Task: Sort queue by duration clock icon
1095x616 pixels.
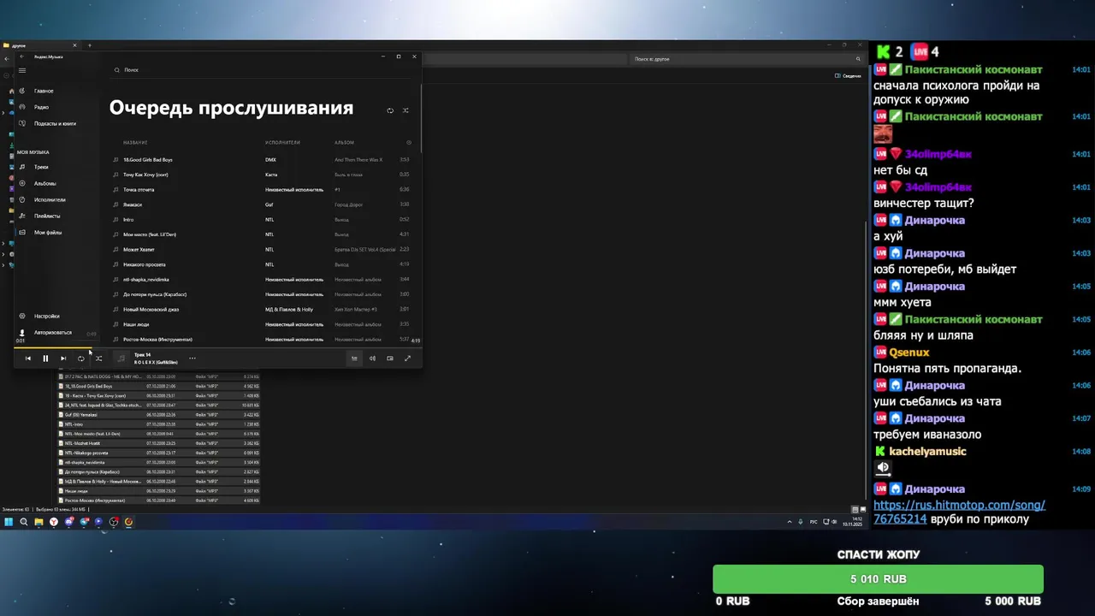Action: 409,142
